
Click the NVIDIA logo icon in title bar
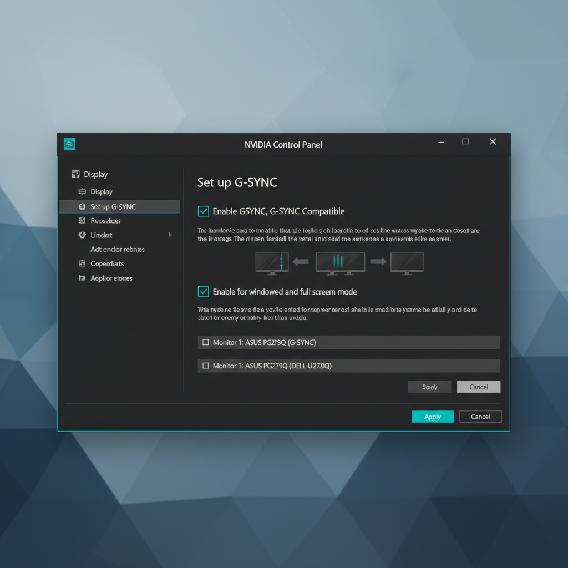tap(69, 144)
